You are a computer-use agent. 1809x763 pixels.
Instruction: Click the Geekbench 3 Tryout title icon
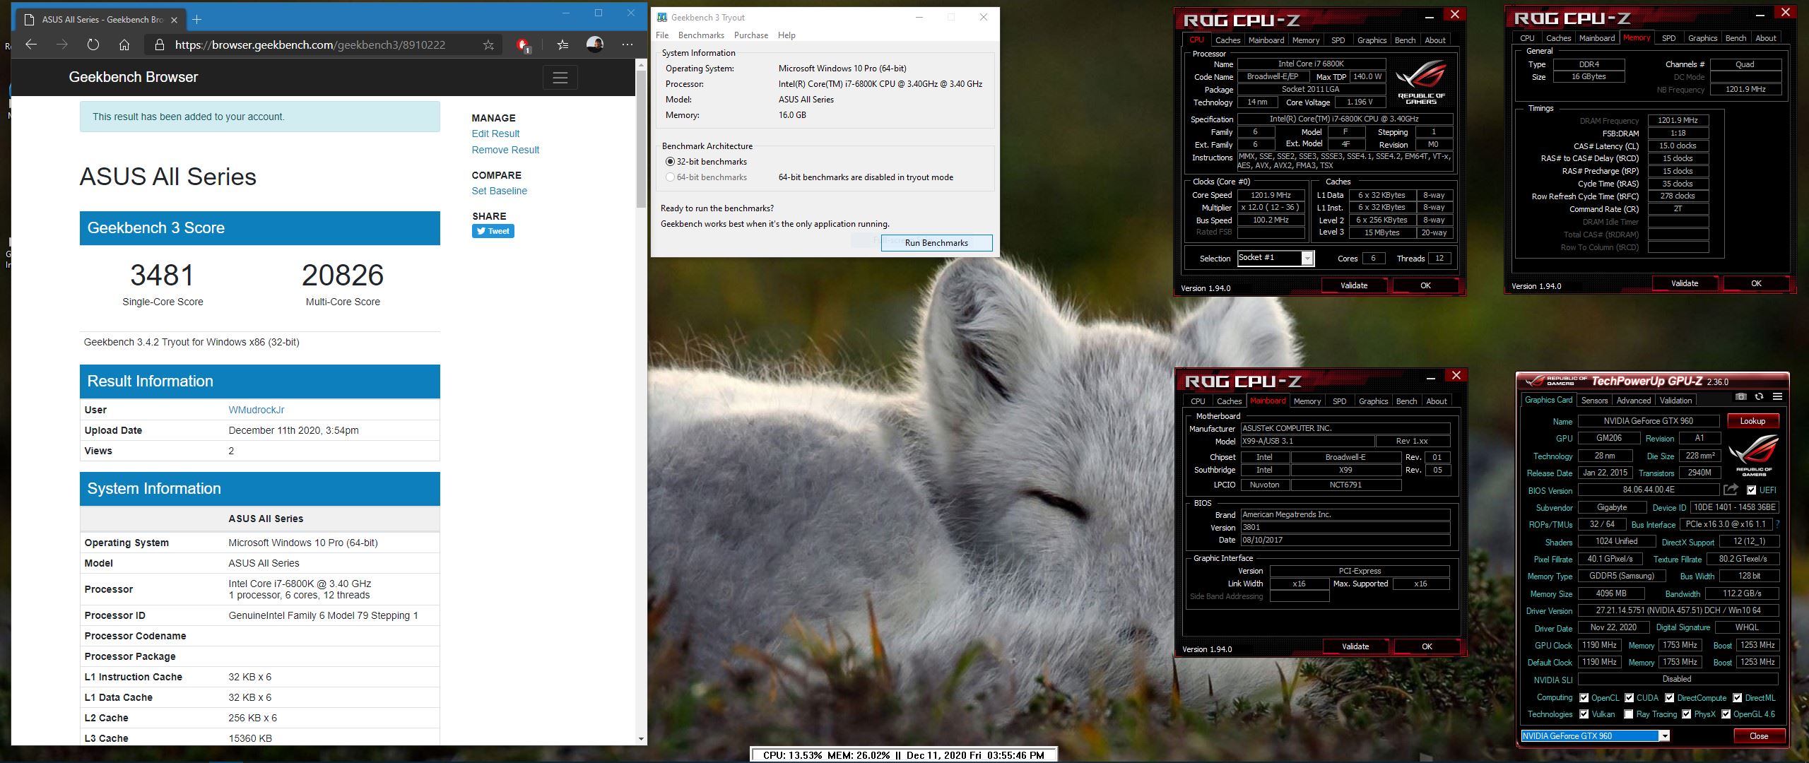662,17
